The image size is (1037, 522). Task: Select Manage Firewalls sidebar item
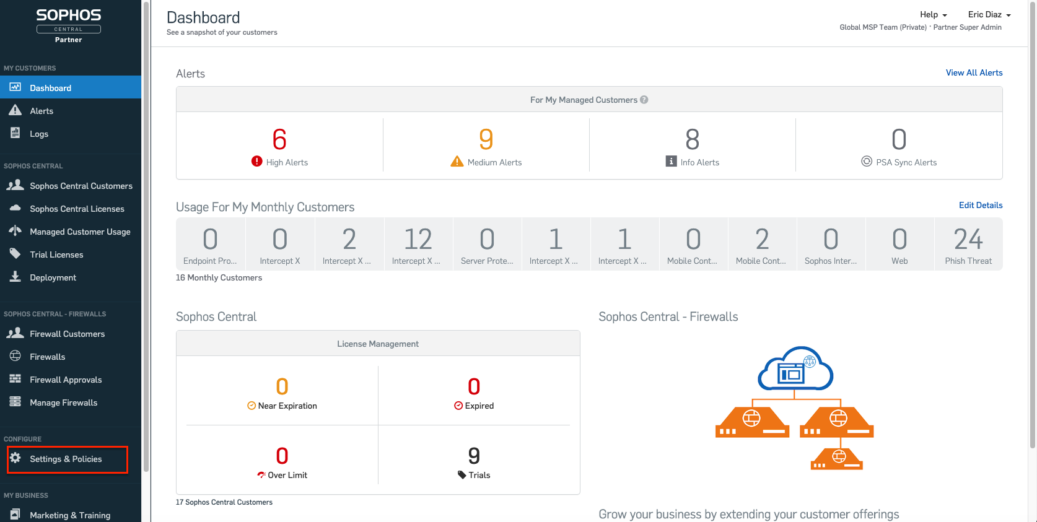71,402
